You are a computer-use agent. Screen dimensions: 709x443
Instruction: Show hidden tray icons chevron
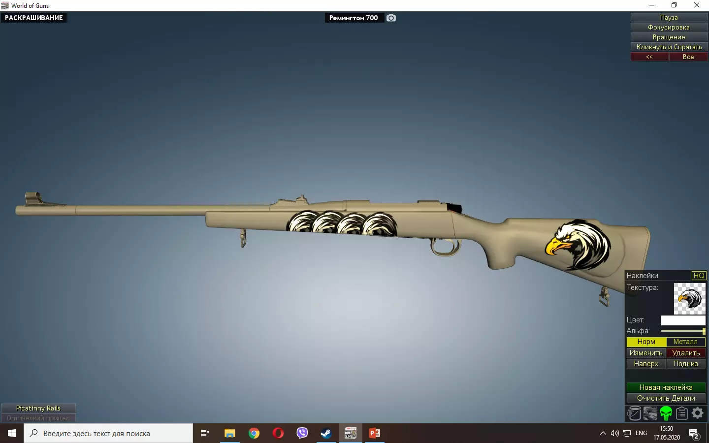(603, 433)
